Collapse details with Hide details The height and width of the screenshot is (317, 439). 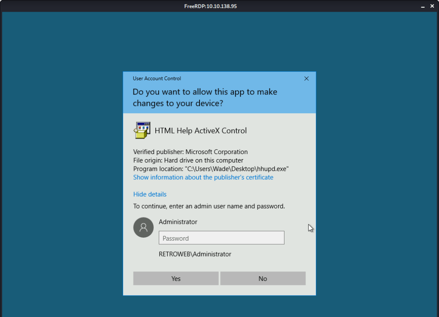(150, 194)
